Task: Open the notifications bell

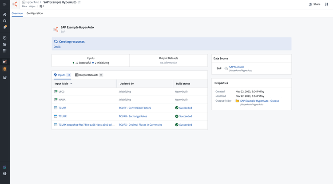Action: coord(5,27)
